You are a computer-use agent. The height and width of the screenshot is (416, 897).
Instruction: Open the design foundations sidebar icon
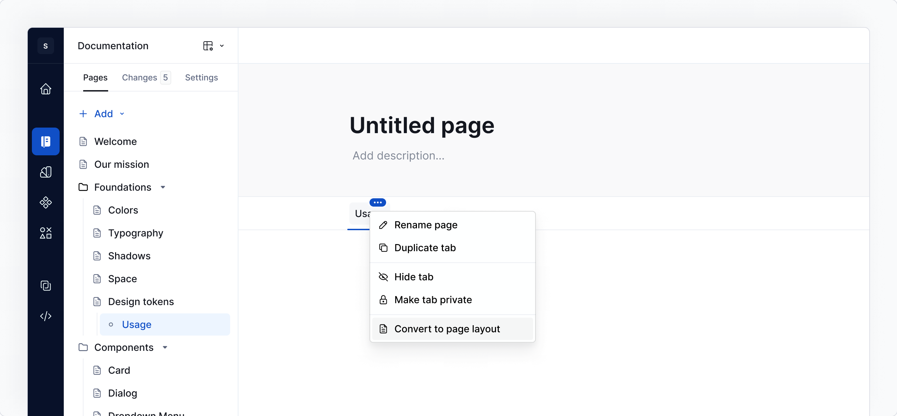coord(46,172)
